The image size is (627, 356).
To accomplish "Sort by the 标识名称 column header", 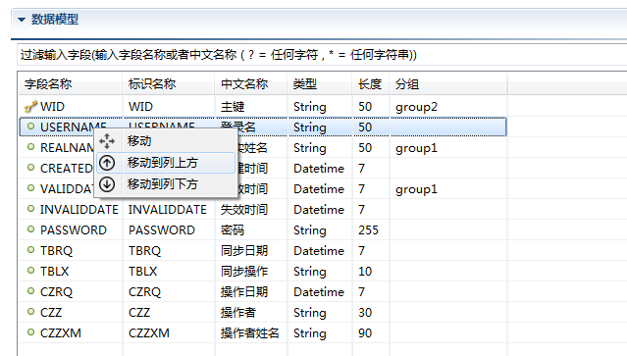I will (169, 84).
